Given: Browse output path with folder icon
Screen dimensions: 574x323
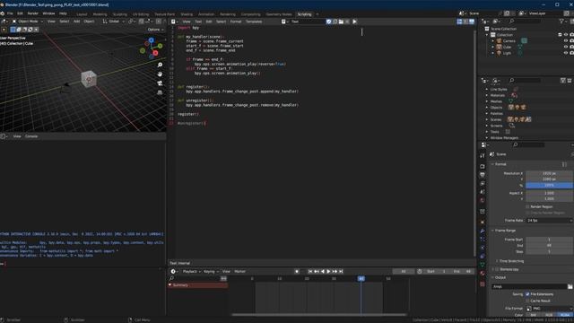Looking at the screenshot, I should [x=570, y=286].
